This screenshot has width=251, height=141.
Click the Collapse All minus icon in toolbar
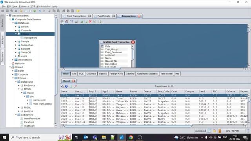pyautogui.click(x=30, y=11)
